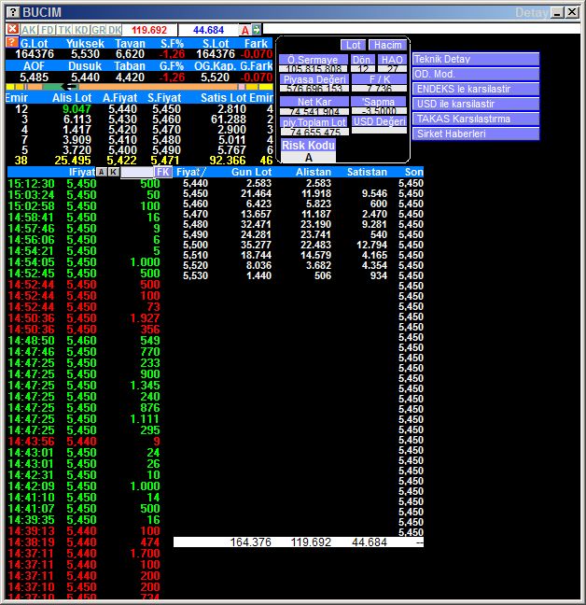Image resolution: width=586 pixels, height=605 pixels.
Task: Click the pink segment on the price bar
Action: point(242,87)
